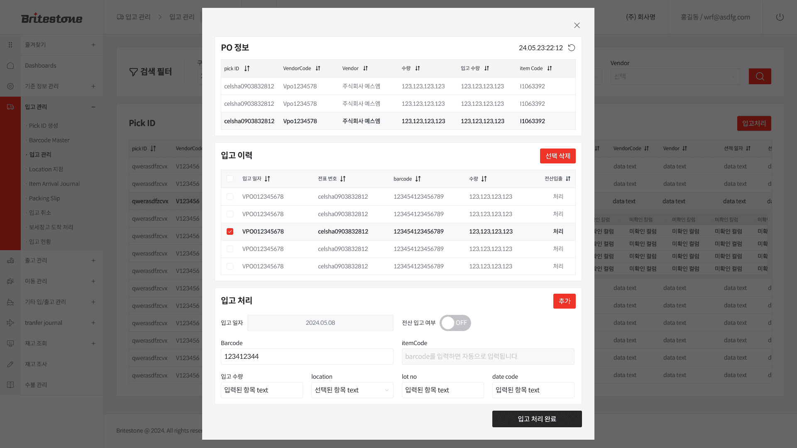The height and width of the screenshot is (448, 797).
Task: Sort PO table by 입고 수량
Action: (487, 68)
